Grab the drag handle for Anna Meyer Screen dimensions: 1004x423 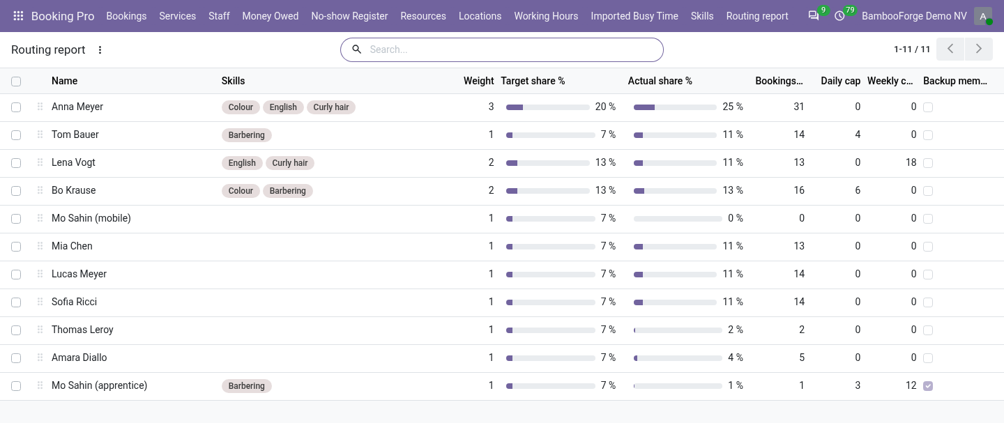click(x=40, y=107)
